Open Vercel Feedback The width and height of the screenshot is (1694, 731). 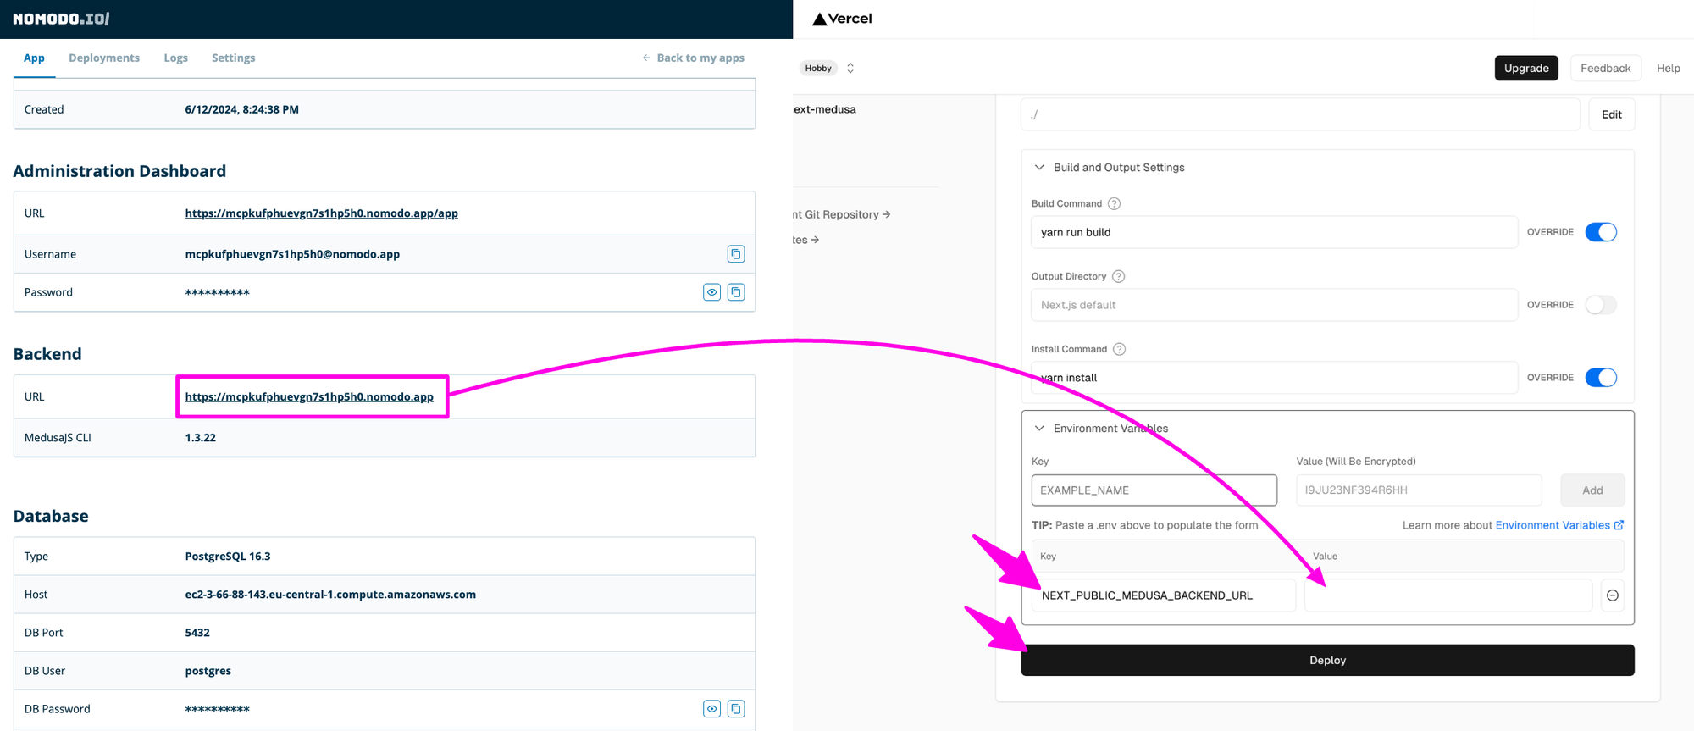[1605, 68]
